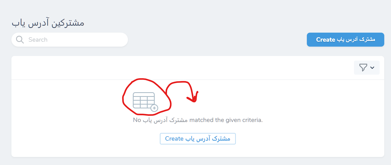Click the add-record plus symbol
391x165 pixels.
(154, 108)
